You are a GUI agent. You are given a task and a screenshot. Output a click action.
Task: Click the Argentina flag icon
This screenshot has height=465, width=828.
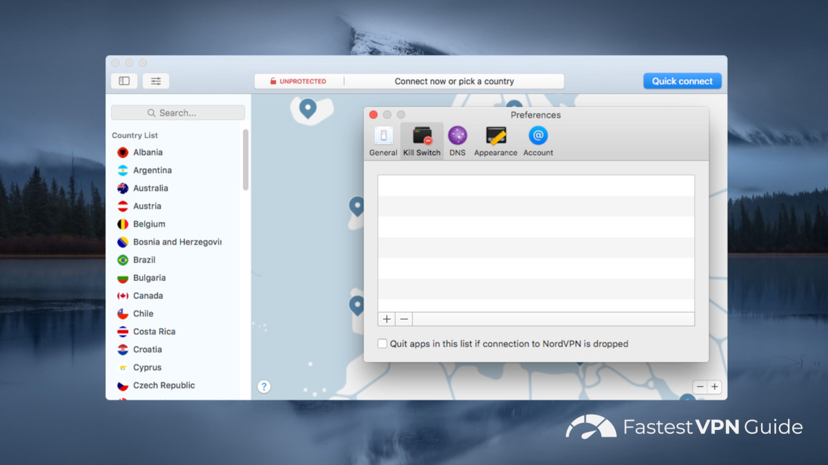(123, 170)
